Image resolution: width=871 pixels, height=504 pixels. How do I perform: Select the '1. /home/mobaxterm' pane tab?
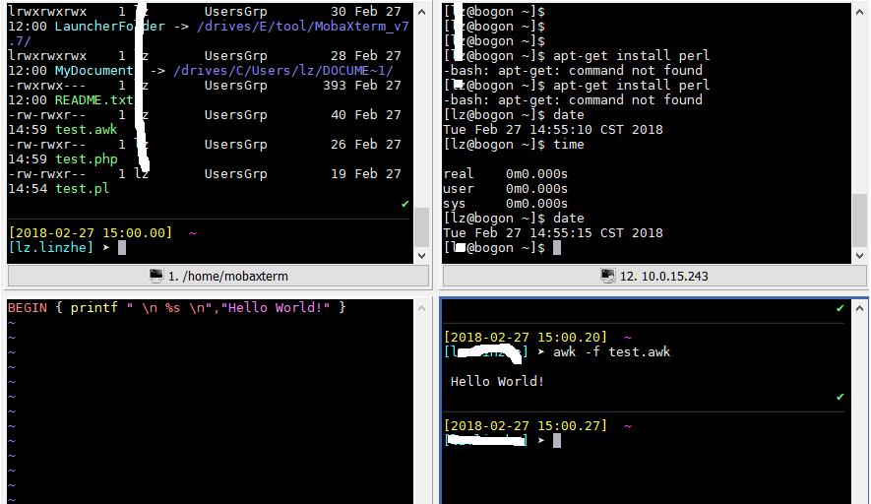(x=218, y=276)
